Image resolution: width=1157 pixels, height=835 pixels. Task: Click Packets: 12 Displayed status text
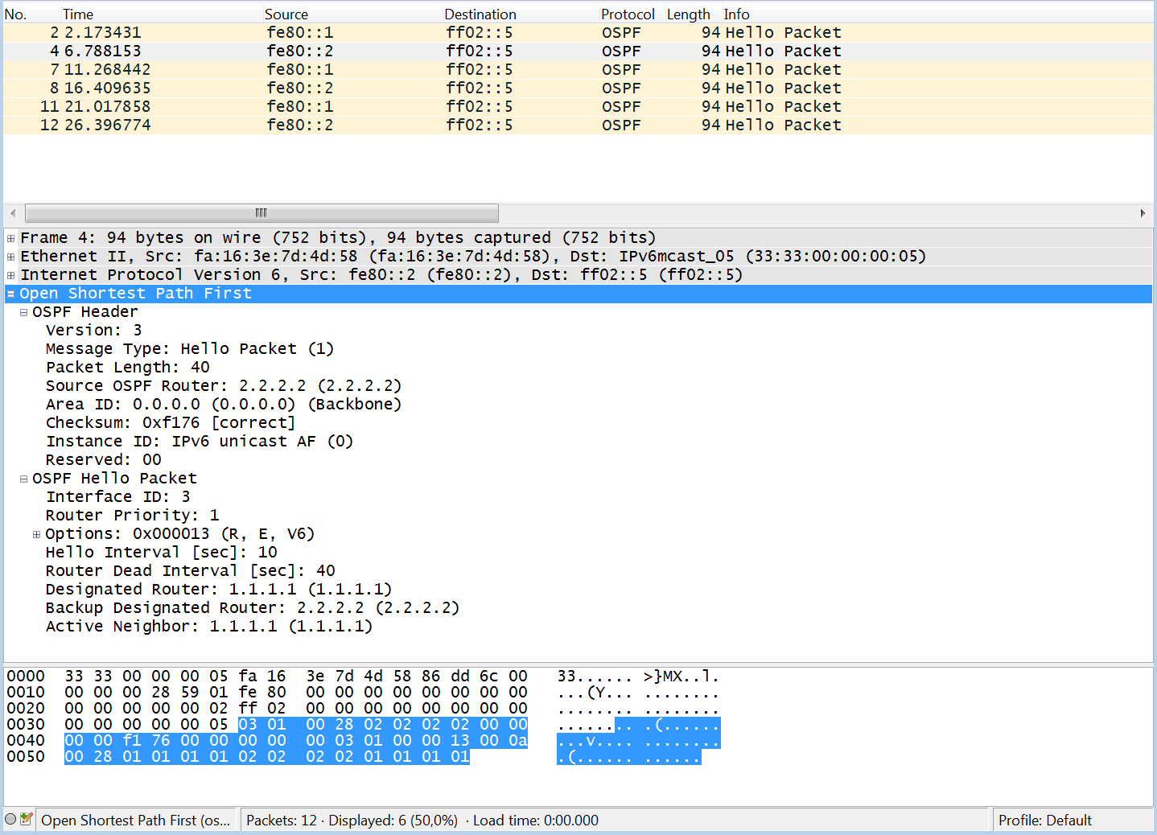422,821
